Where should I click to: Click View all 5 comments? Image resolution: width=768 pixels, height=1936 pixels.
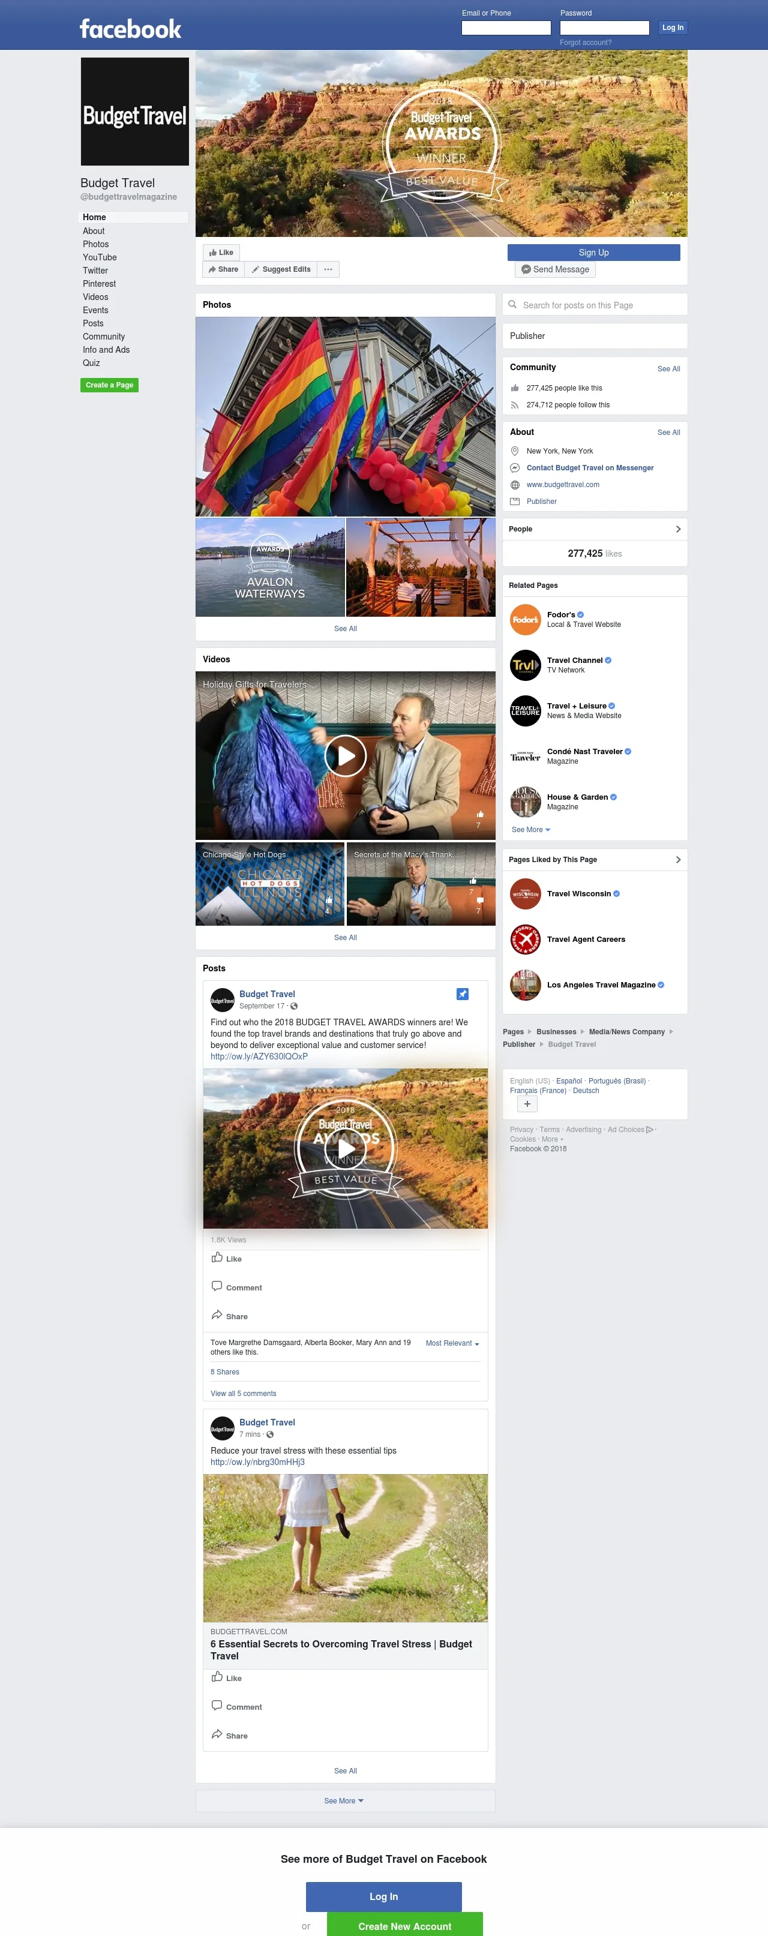(244, 1394)
